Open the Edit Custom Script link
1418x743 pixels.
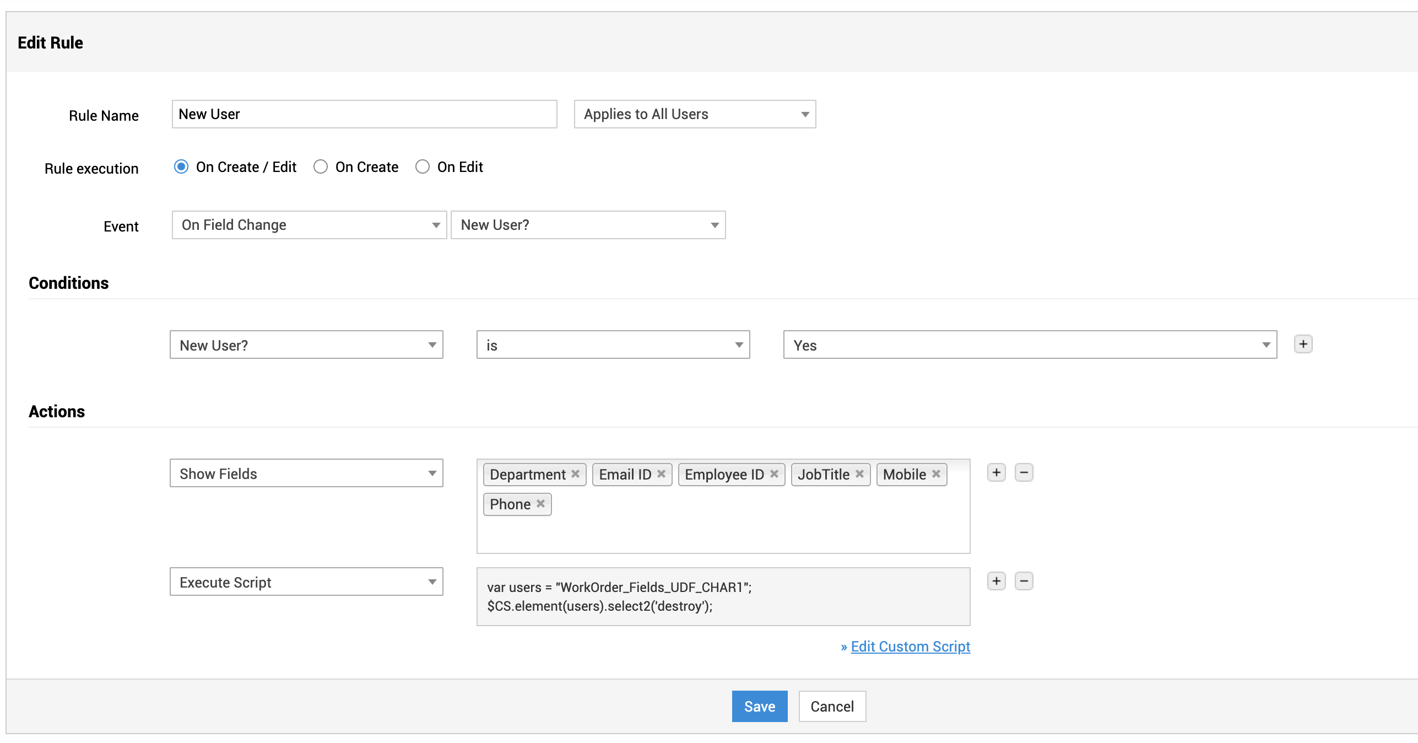pyautogui.click(x=910, y=647)
